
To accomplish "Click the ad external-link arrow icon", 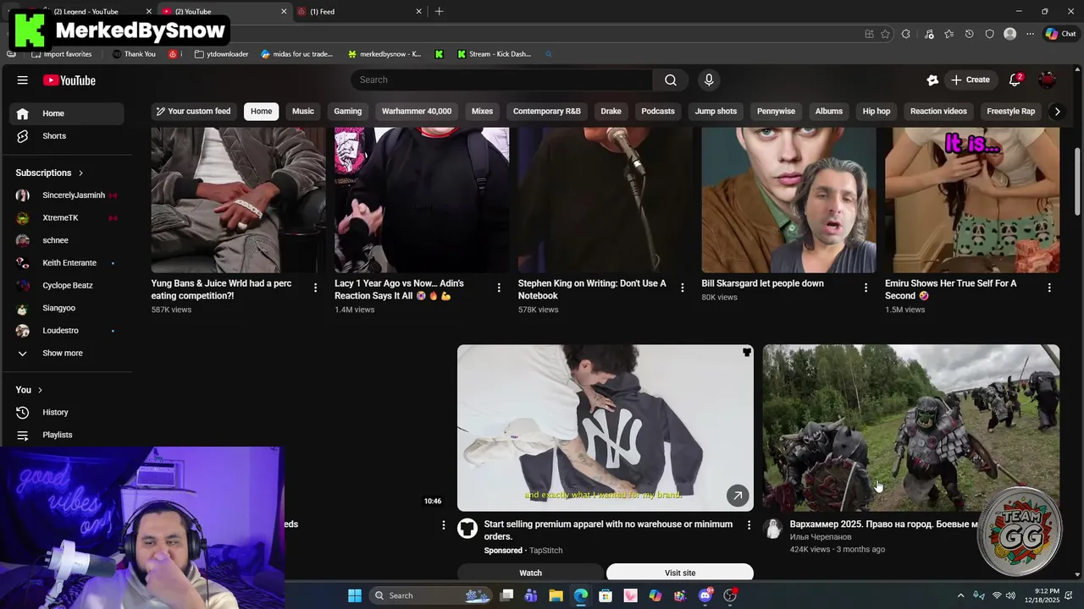I will tap(738, 496).
